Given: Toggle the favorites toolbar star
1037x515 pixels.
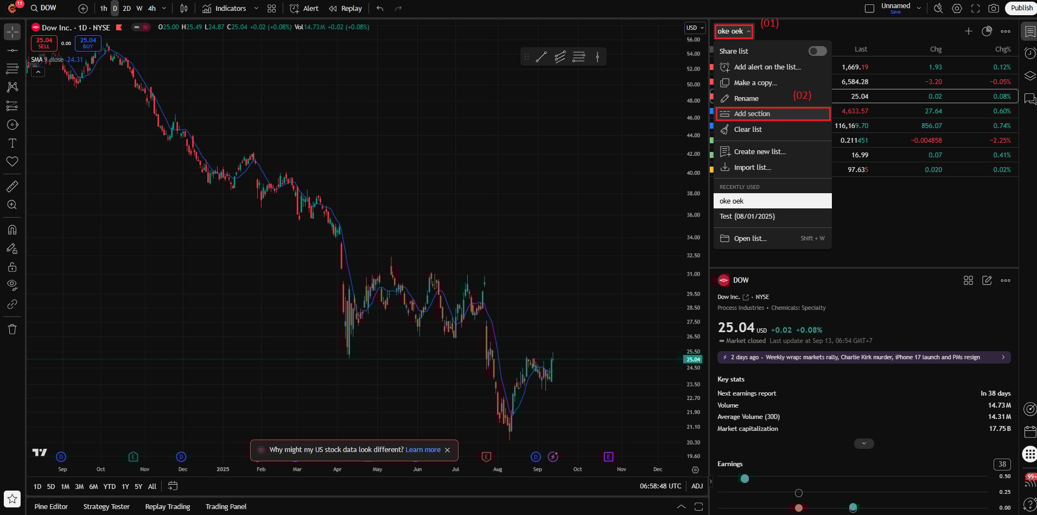Looking at the screenshot, I should point(12,498).
